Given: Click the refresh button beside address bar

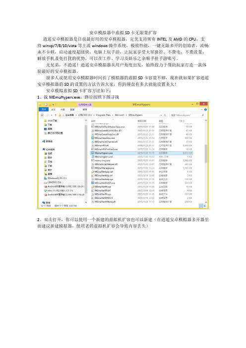Looking at the screenshot, I should tap(165, 115).
